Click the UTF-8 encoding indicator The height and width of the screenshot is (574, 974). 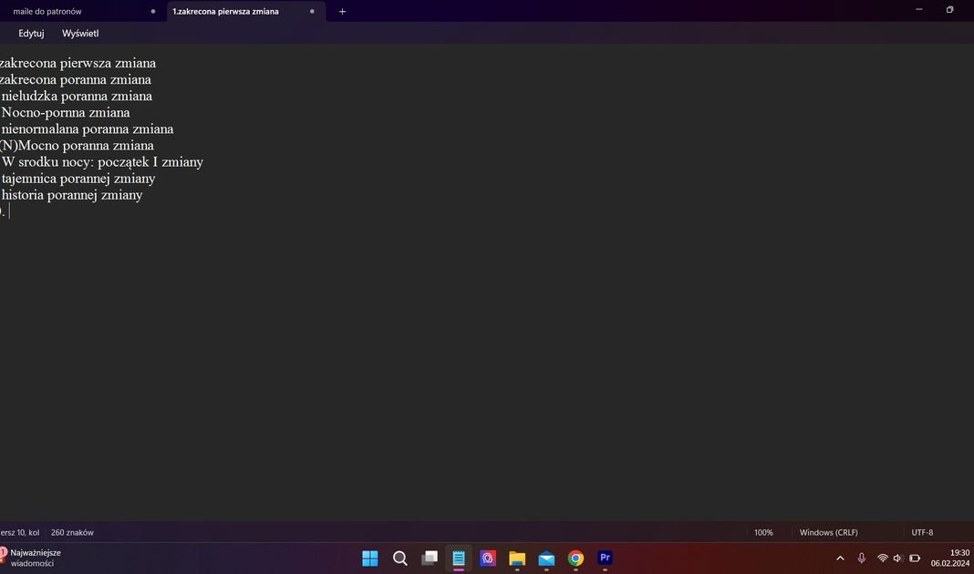[922, 532]
